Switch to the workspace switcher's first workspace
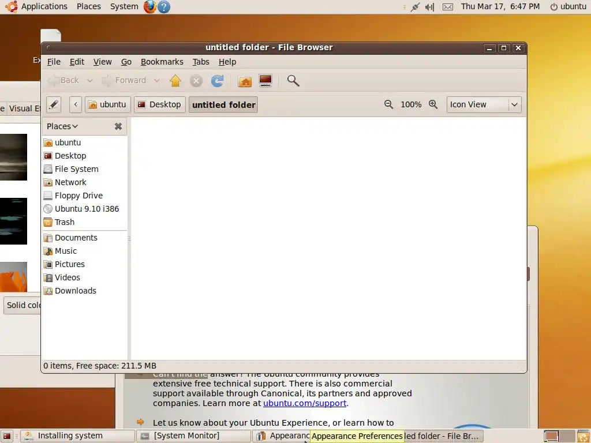This screenshot has width=591, height=443. point(551,436)
